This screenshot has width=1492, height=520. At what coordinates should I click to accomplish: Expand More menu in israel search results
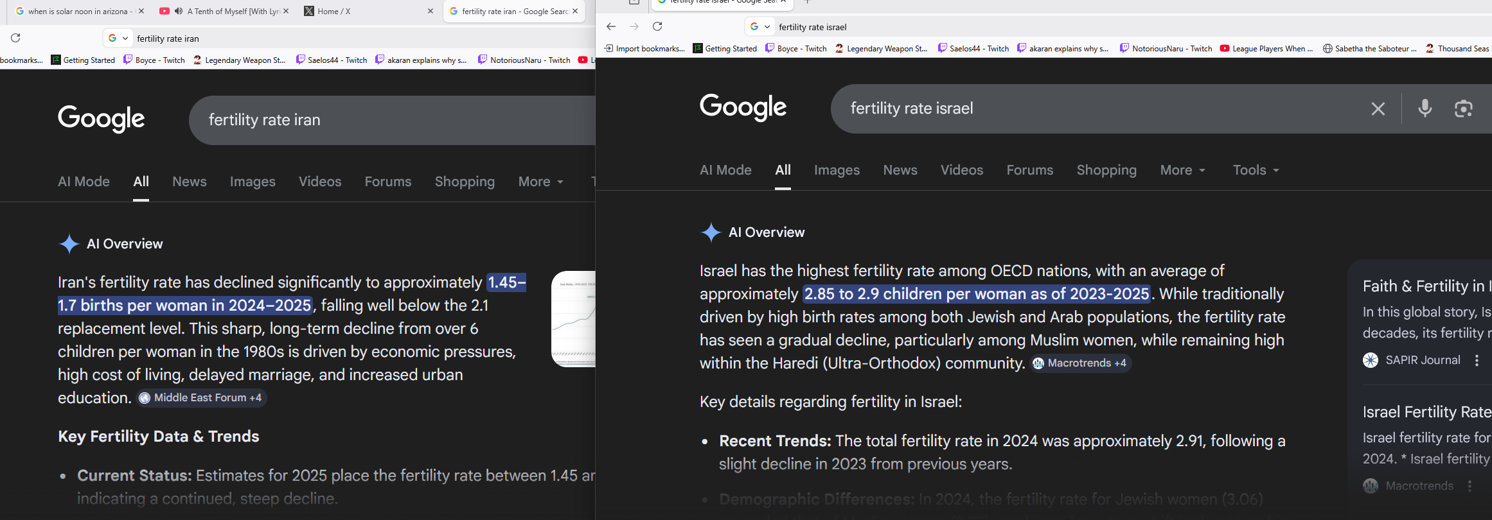(x=1183, y=170)
